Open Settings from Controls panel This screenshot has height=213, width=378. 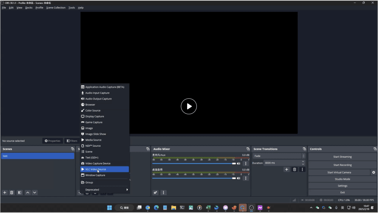tap(342, 186)
